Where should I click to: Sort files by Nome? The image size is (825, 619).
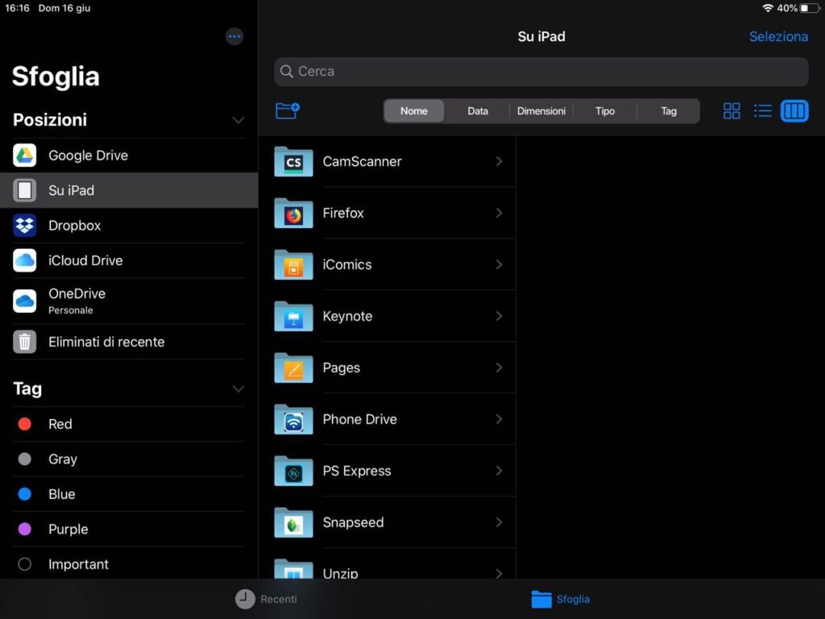(x=413, y=110)
